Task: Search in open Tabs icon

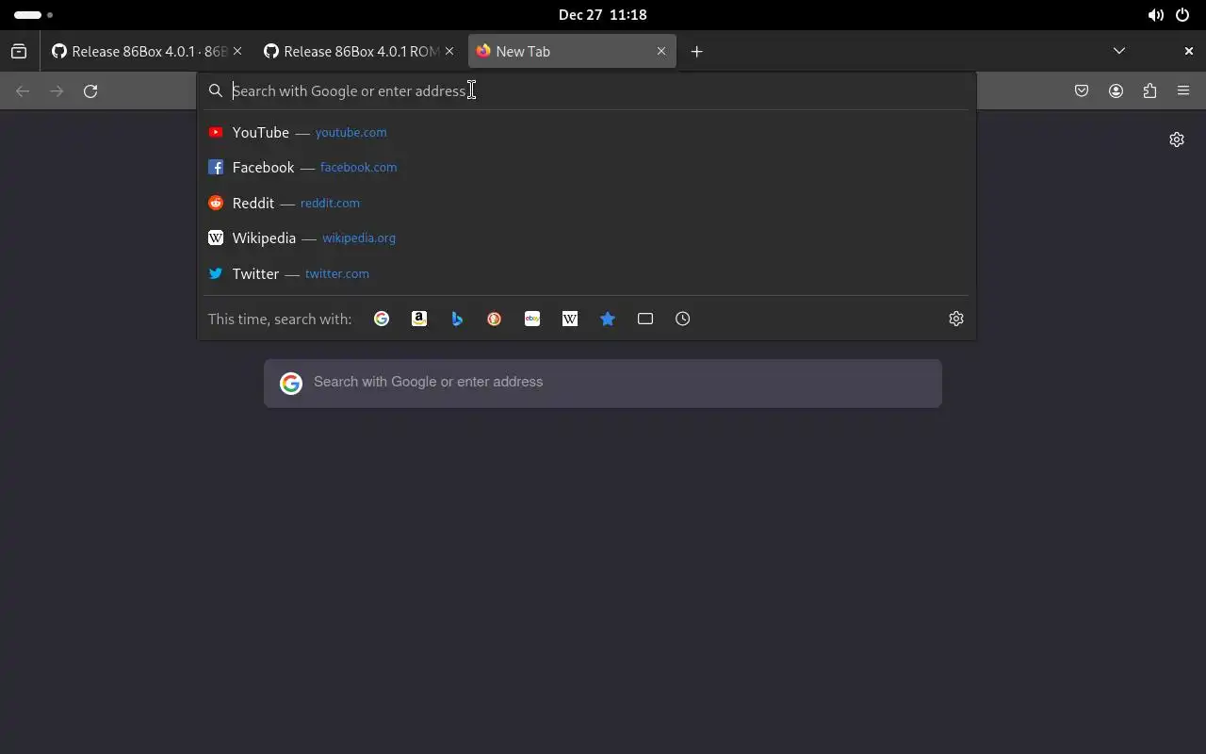Action: pyautogui.click(x=645, y=319)
